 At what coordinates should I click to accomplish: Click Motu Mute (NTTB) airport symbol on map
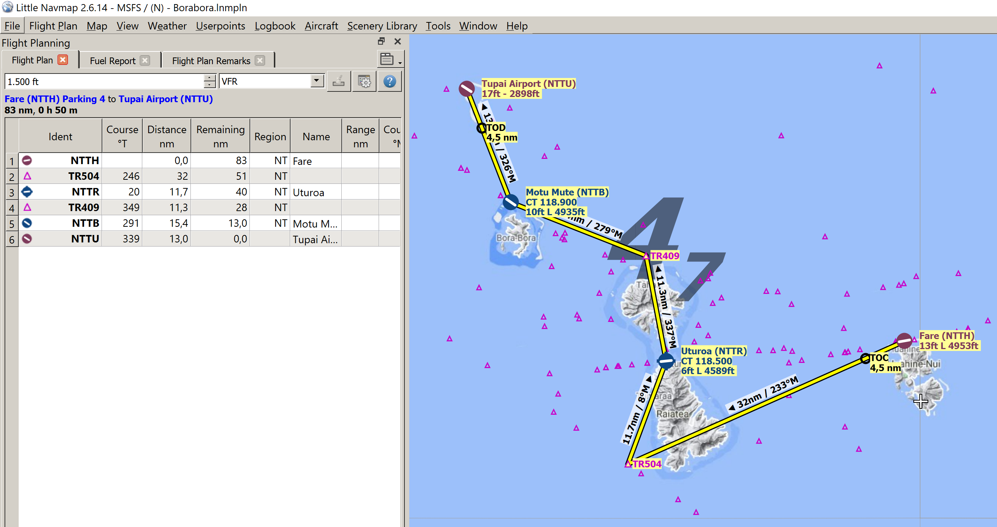[x=511, y=202]
